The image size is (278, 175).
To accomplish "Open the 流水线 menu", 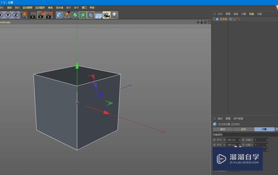I will click(x=59, y=7).
